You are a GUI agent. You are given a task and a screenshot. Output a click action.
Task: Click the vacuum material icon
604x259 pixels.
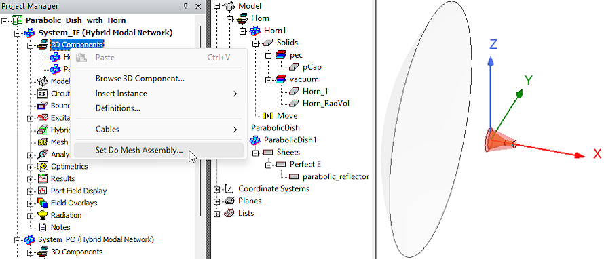[x=281, y=79]
